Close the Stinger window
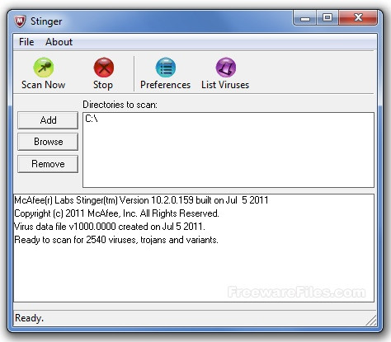 358,18
